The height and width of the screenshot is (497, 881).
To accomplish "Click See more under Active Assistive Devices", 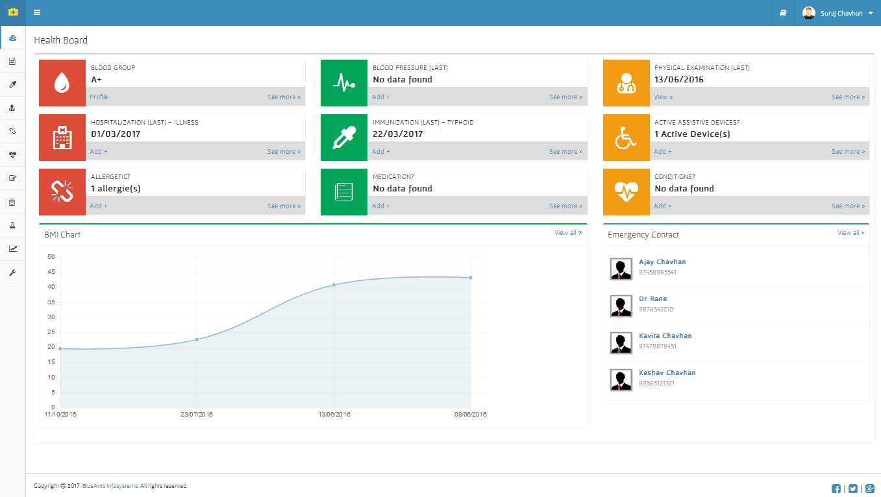I will pos(848,152).
